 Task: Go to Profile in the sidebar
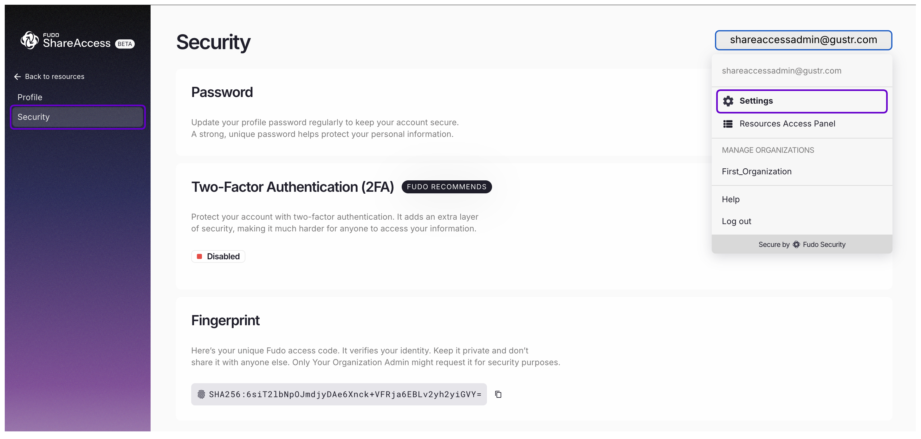[30, 97]
